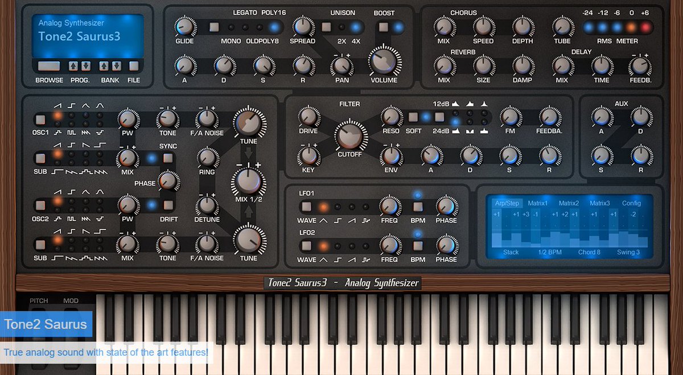Image resolution: width=683 pixels, height=375 pixels.
Task: Click the filter FEEDBA. knob
Action: point(549,117)
